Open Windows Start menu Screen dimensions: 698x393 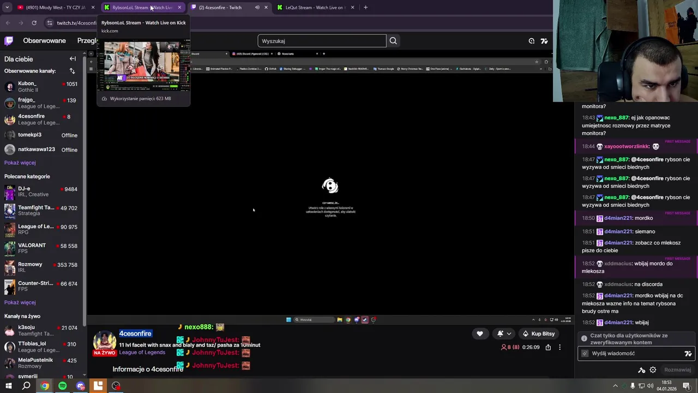(9, 386)
